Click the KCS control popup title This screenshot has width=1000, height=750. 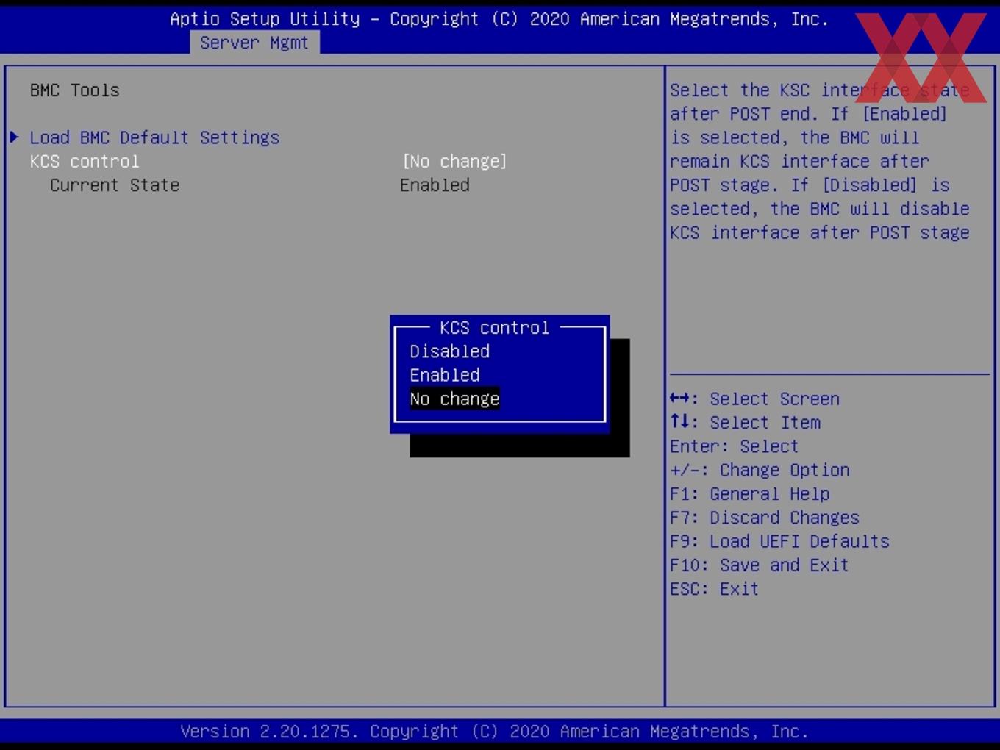coord(494,327)
